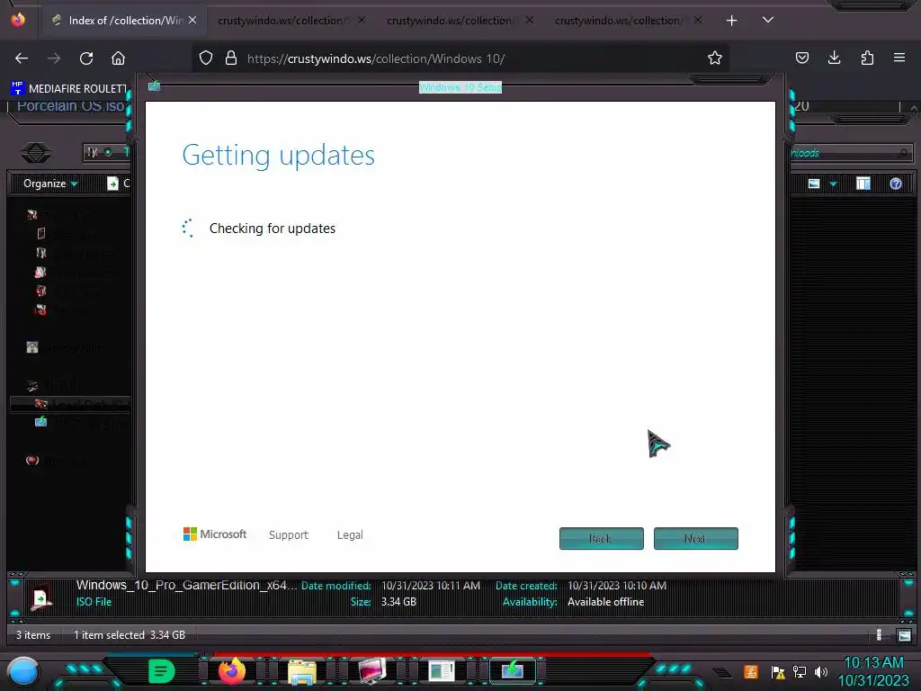Click the Java update tray icon
The image size is (921, 691).
(751, 671)
